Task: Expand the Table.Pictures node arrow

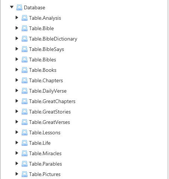Action: tap(17, 174)
